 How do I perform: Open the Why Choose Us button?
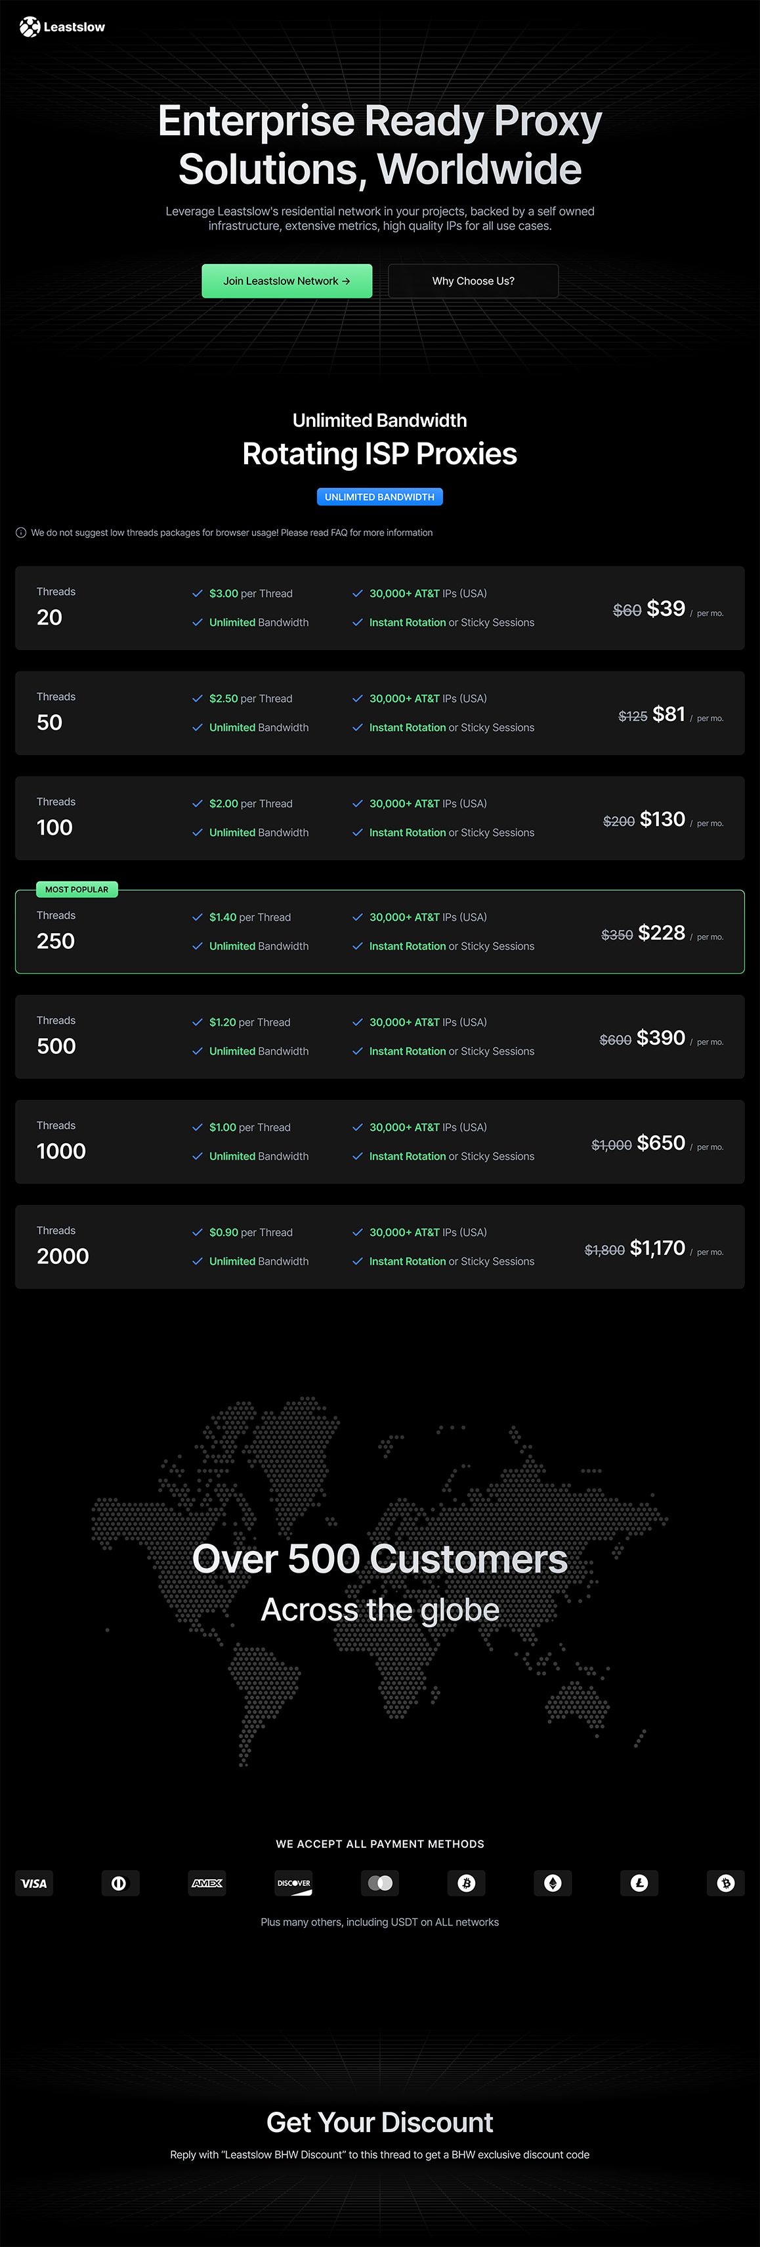[473, 281]
